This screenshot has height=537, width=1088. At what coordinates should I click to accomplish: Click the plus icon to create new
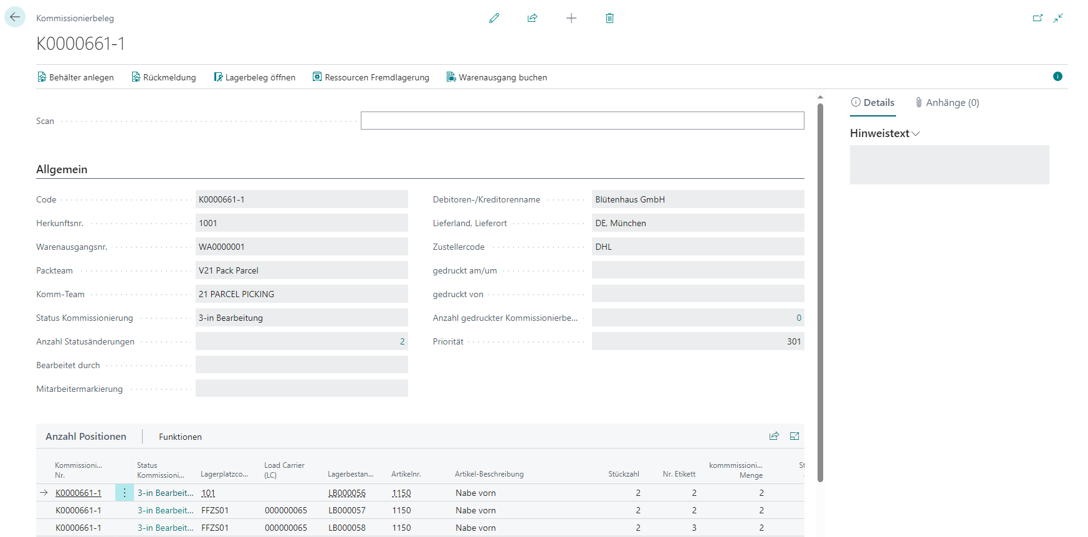coord(571,18)
